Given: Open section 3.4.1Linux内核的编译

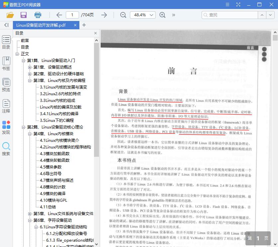Looking at the screenshot, I should click(59, 114).
